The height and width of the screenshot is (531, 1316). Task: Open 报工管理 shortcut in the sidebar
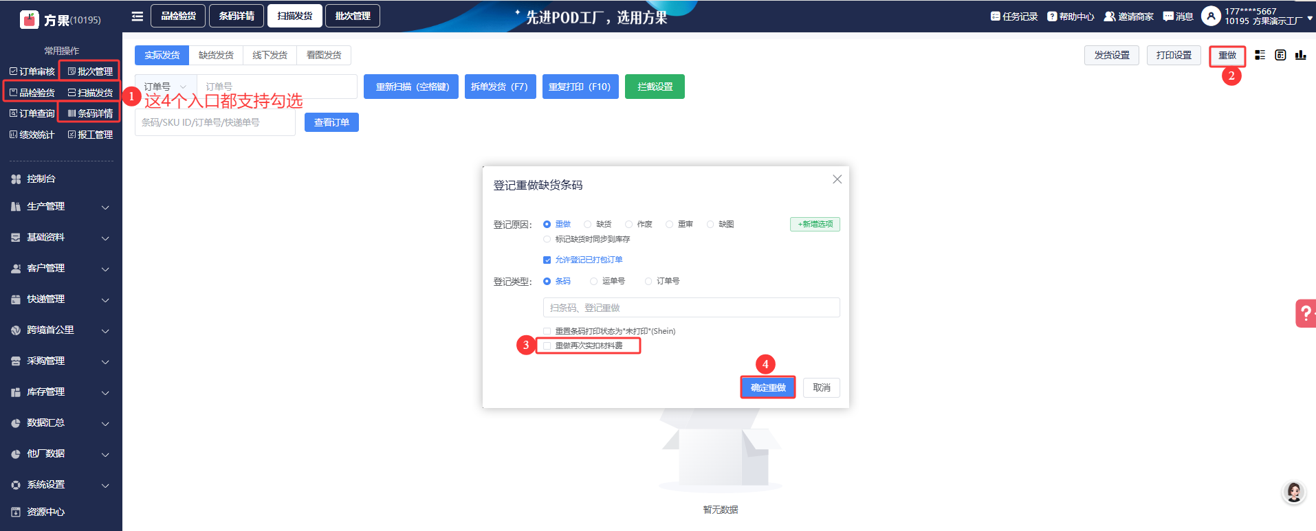[x=90, y=135]
